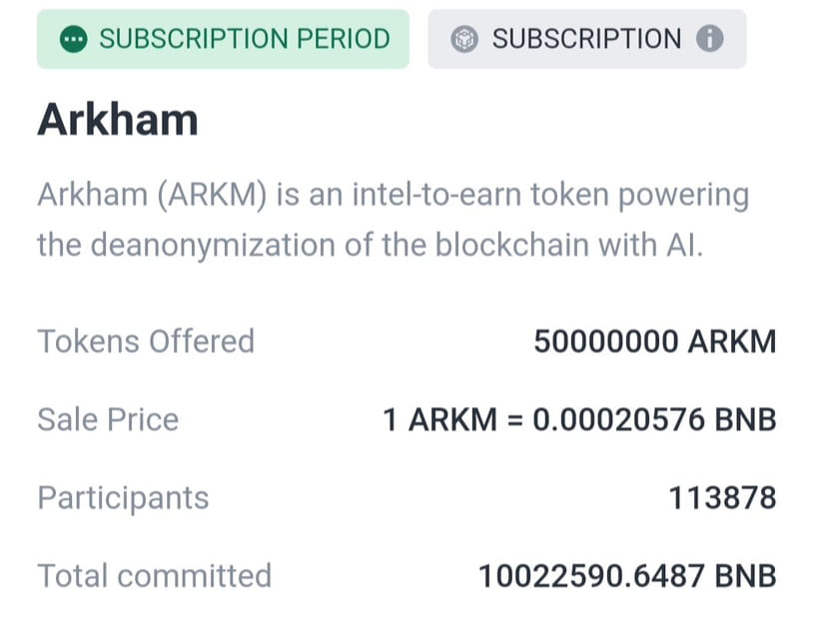Click the Tokens Offered label
The image size is (828, 630).
pyautogui.click(x=146, y=341)
